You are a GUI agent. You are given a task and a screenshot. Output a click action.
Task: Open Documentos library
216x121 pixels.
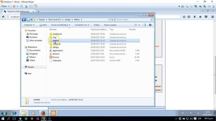[x=35, y=50]
